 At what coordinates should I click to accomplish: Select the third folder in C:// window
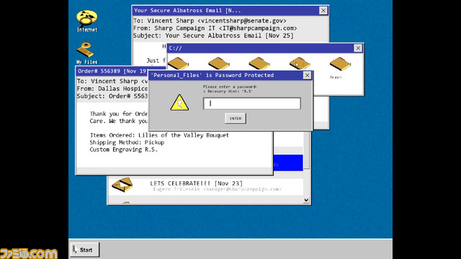coord(259,63)
